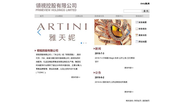Go to next slide with right arrow

point(128,32)
